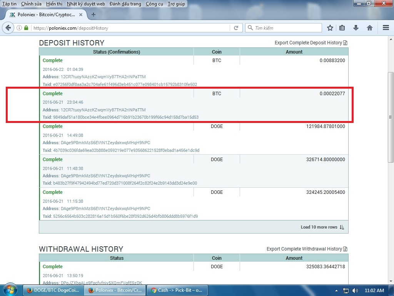
Task: Open the Công cụ menu
Action: click(x=154, y=4)
